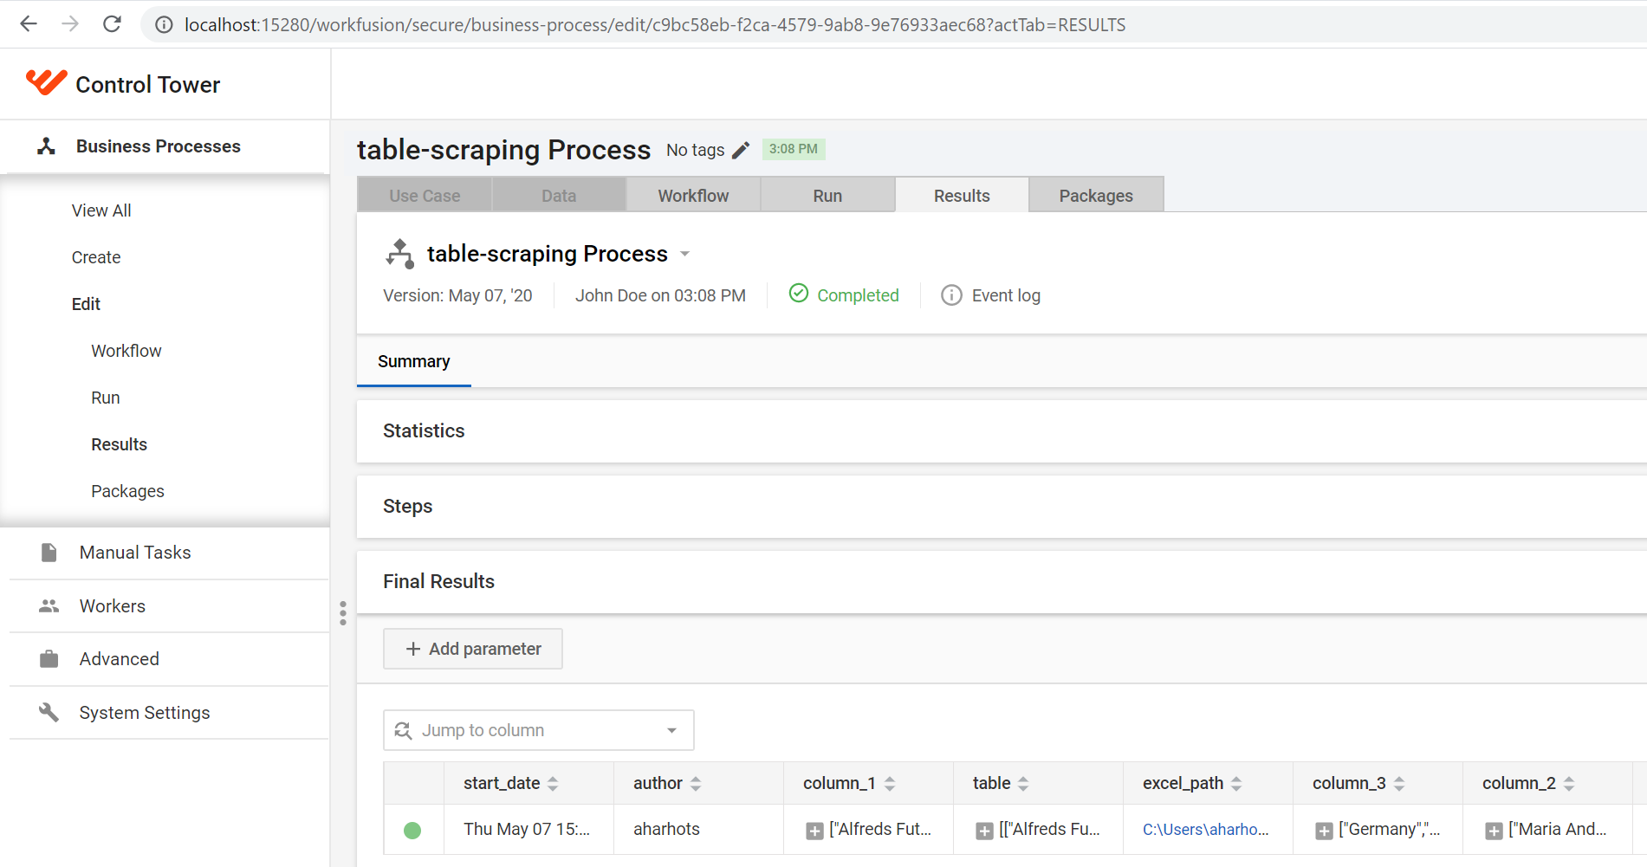Image resolution: width=1647 pixels, height=867 pixels.
Task: Select the Summary tab
Action: point(414,361)
